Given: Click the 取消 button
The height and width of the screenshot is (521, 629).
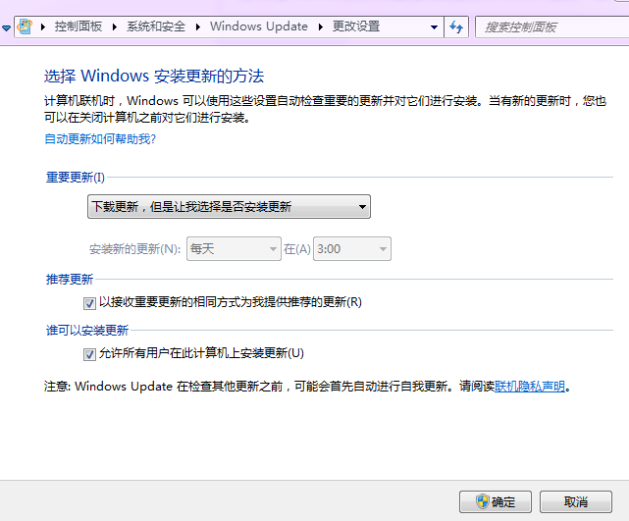Looking at the screenshot, I should (575, 501).
